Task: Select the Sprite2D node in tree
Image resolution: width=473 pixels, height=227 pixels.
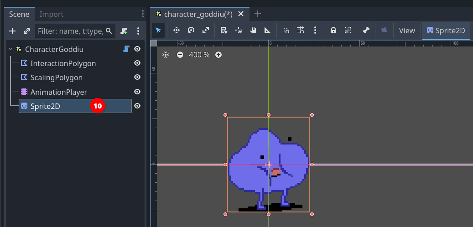Action: (75, 106)
